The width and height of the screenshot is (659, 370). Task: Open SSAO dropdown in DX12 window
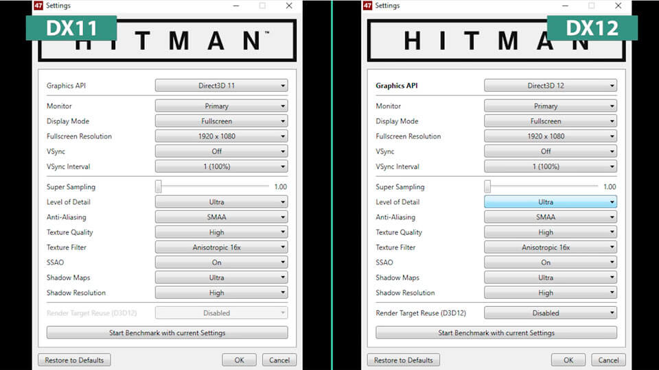[551, 262]
